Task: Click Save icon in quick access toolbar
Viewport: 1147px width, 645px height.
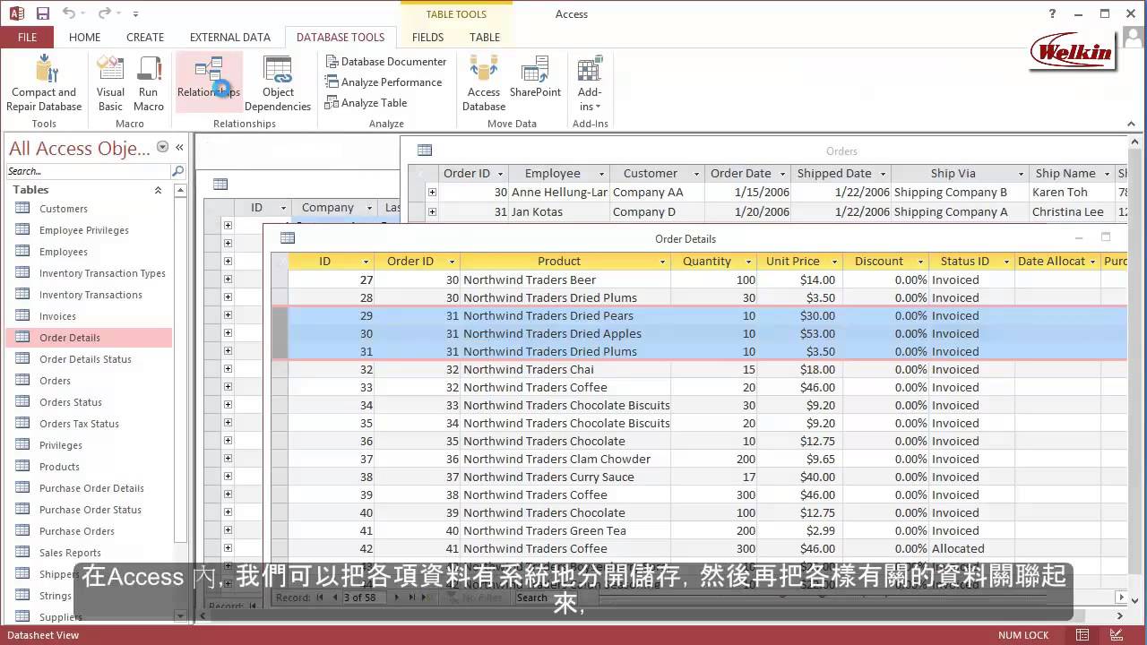Action: coord(42,13)
